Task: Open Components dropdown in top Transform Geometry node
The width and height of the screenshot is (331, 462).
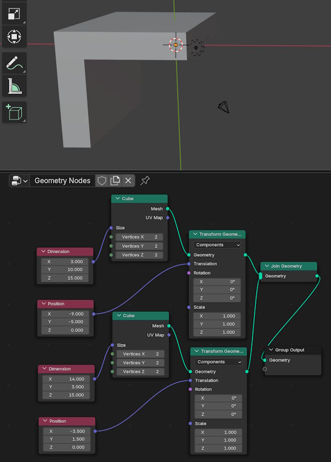Action: coord(217,245)
